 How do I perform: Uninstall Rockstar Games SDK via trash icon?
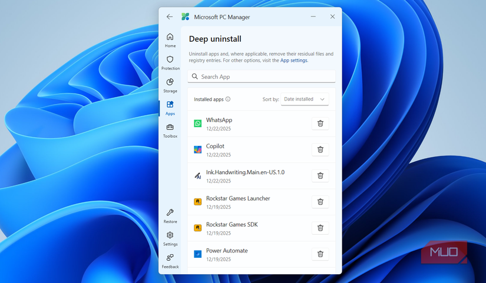(320, 228)
